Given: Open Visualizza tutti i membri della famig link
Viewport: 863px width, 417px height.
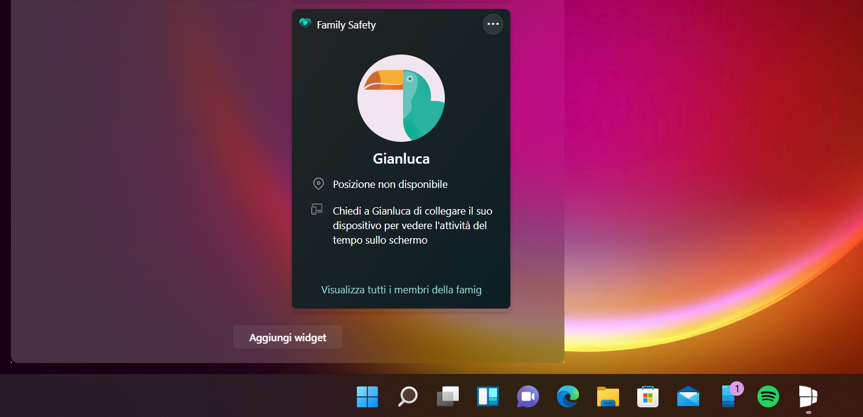Looking at the screenshot, I should (401, 290).
